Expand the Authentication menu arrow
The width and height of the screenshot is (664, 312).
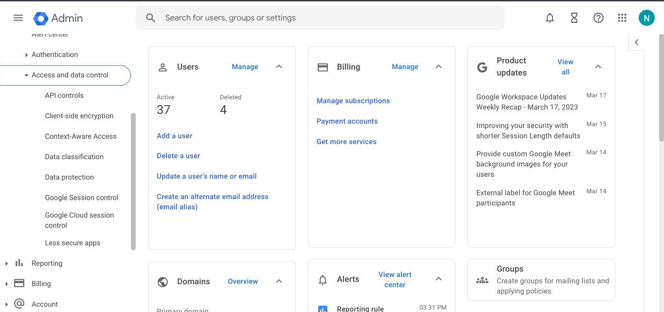tap(26, 55)
